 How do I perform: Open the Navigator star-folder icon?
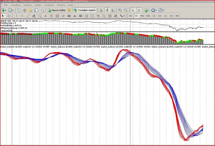click(30, 10)
